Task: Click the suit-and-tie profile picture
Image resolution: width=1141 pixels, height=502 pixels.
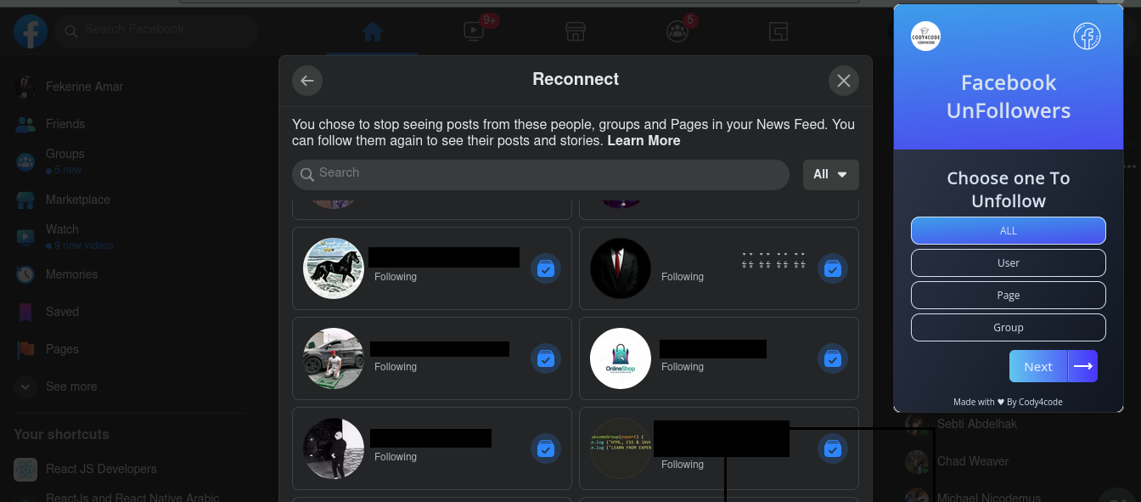Action: point(621,268)
